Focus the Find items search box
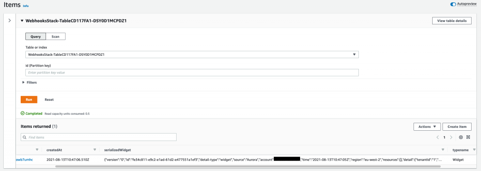 (x=99, y=137)
